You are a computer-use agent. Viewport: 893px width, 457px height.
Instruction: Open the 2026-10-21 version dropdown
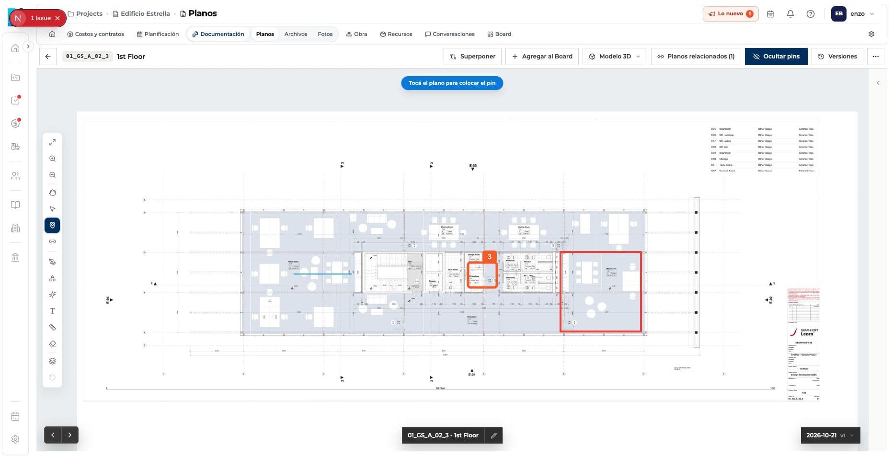pyautogui.click(x=830, y=435)
